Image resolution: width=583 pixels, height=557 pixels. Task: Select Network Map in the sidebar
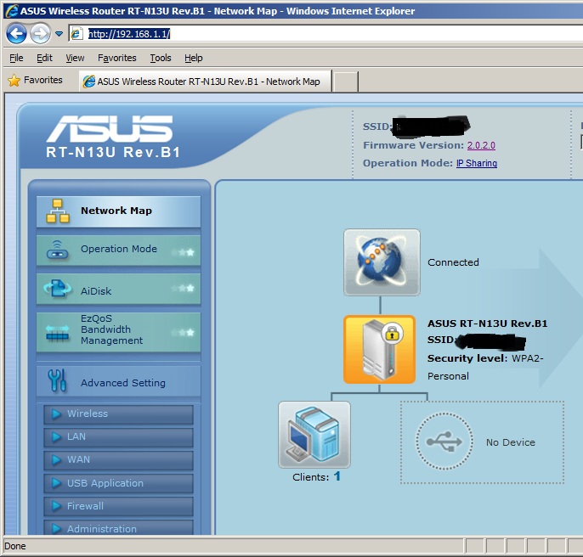118,211
